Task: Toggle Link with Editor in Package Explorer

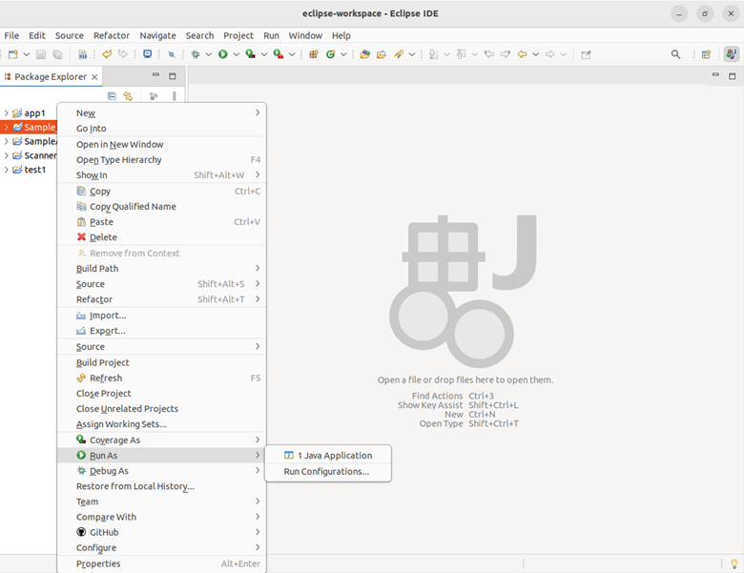Action: 128,96
